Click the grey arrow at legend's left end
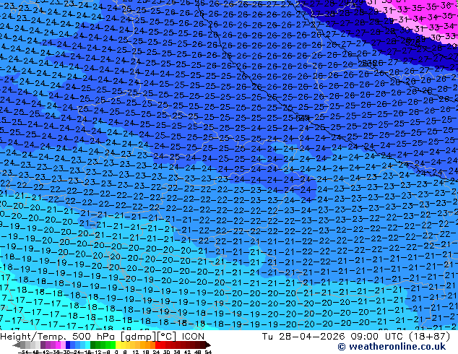Screen dimensions: 458x354 pyautogui.click(x=17, y=345)
